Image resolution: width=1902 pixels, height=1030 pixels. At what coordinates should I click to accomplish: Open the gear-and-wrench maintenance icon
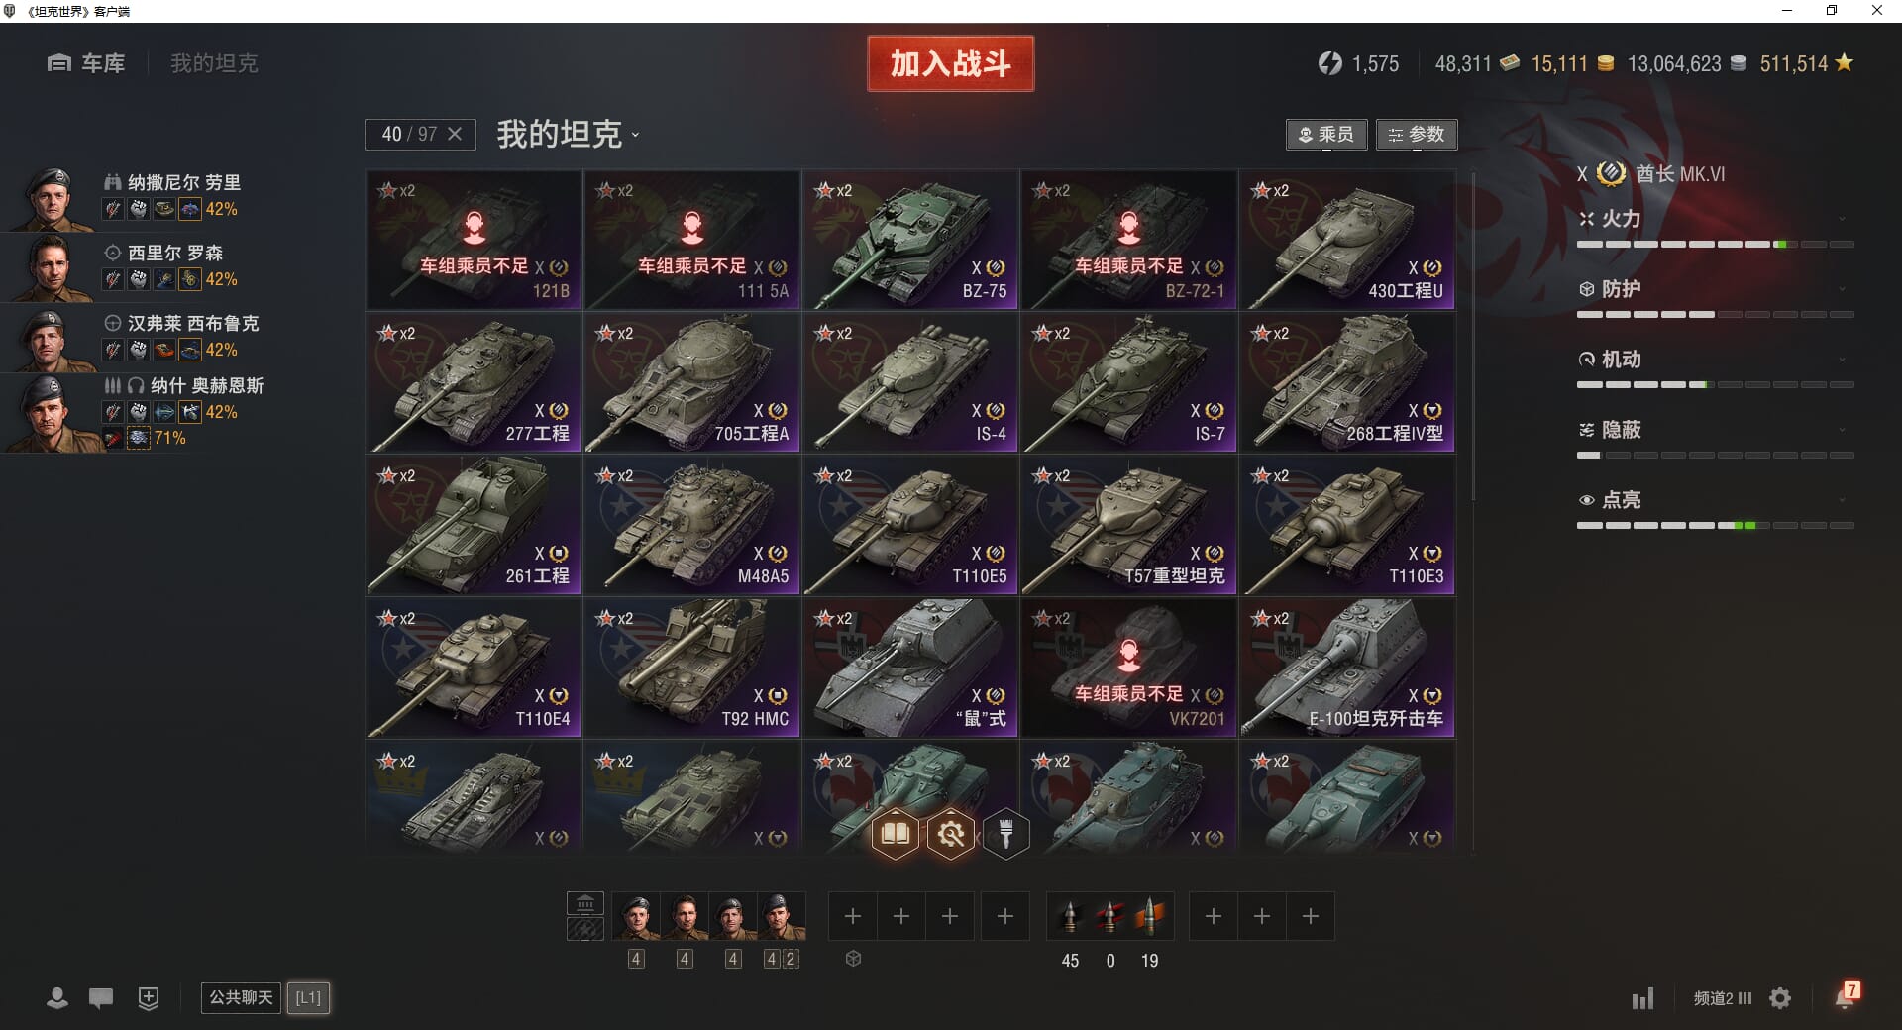[x=951, y=834]
